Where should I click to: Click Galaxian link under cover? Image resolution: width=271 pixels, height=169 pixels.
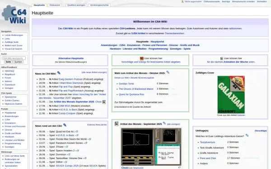[x=241, y=115]
